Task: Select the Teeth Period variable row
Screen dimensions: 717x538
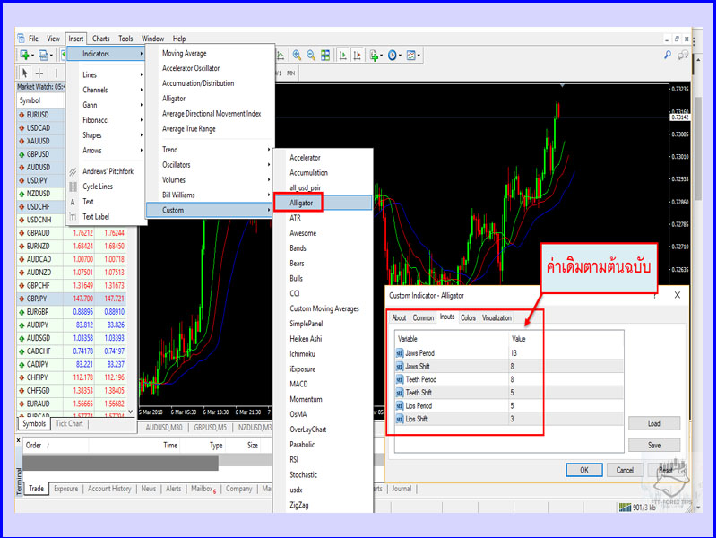Action: tap(509, 379)
